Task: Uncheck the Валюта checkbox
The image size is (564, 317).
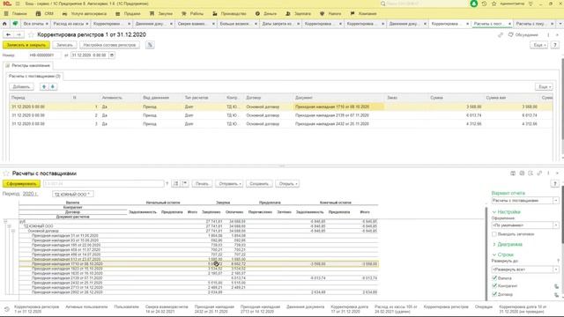Action: [x=494, y=278]
